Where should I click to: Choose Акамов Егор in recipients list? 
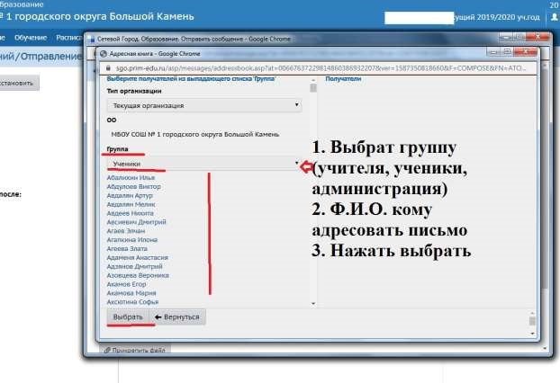(x=126, y=284)
